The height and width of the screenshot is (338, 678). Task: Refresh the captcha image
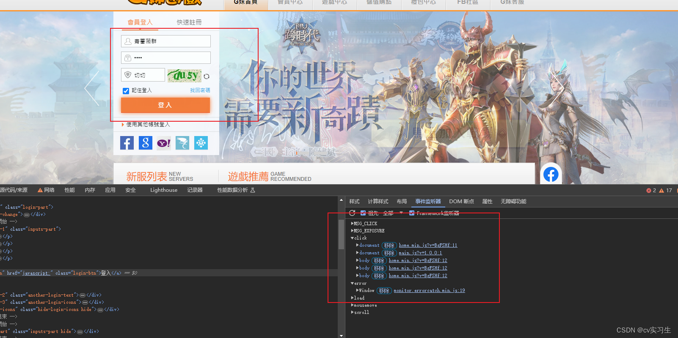pyautogui.click(x=207, y=76)
